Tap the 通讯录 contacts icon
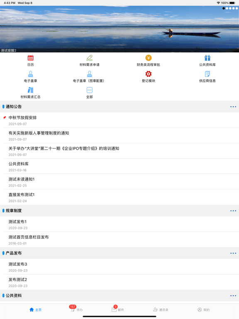 coord(155,309)
